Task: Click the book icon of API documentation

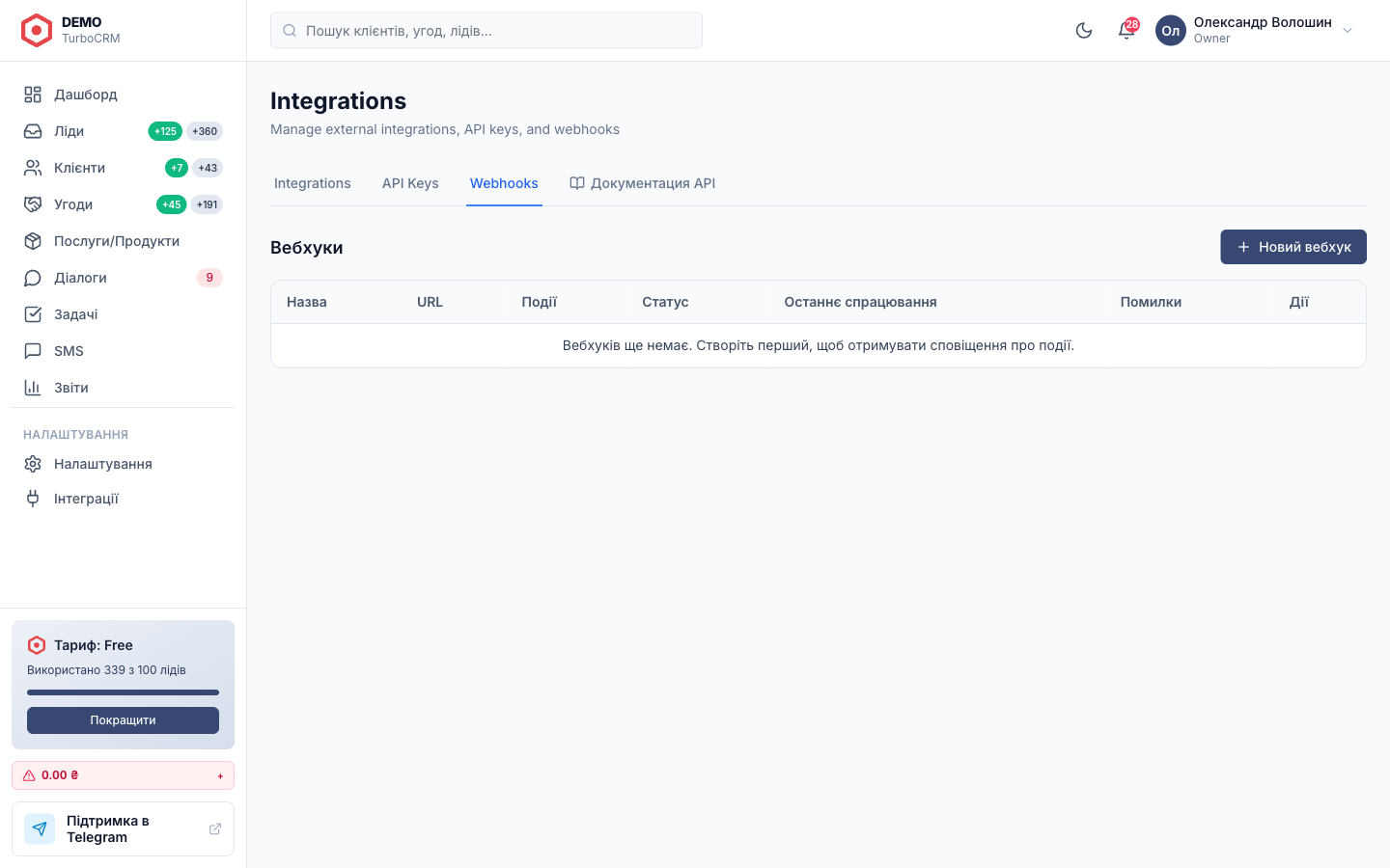Action: 577,183
